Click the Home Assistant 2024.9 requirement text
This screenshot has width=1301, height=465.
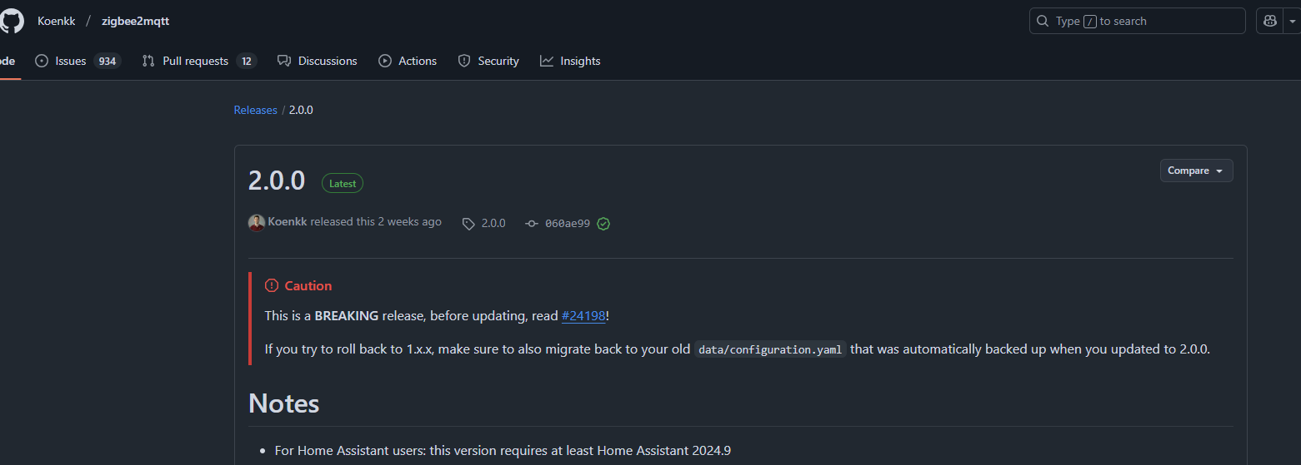click(x=503, y=451)
